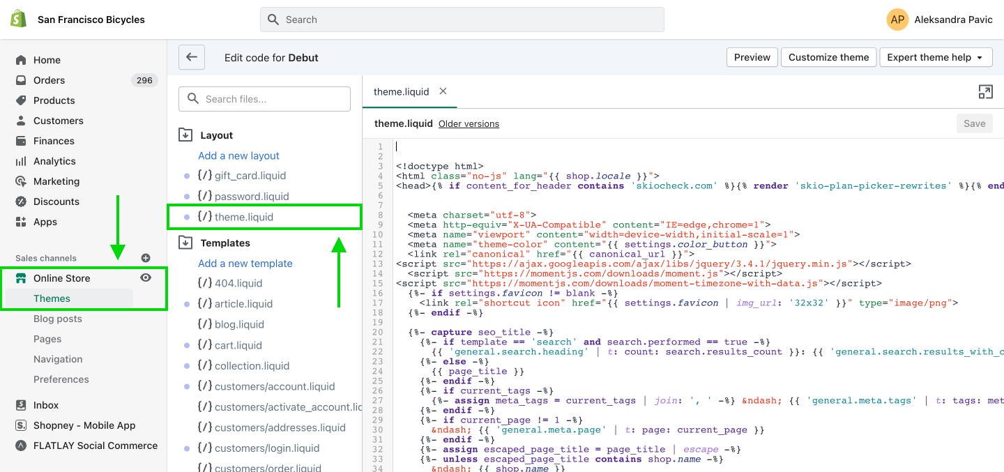Screen dimensions: 1004x472
Task: Click the code icon beside 404.liquid
Action: 204,282
